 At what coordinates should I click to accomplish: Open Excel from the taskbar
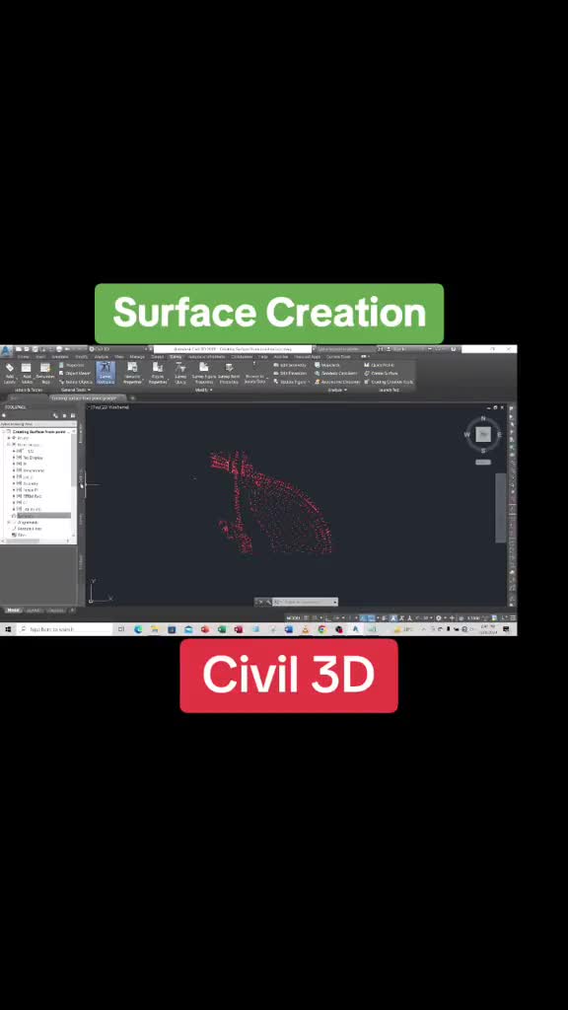click(x=222, y=629)
